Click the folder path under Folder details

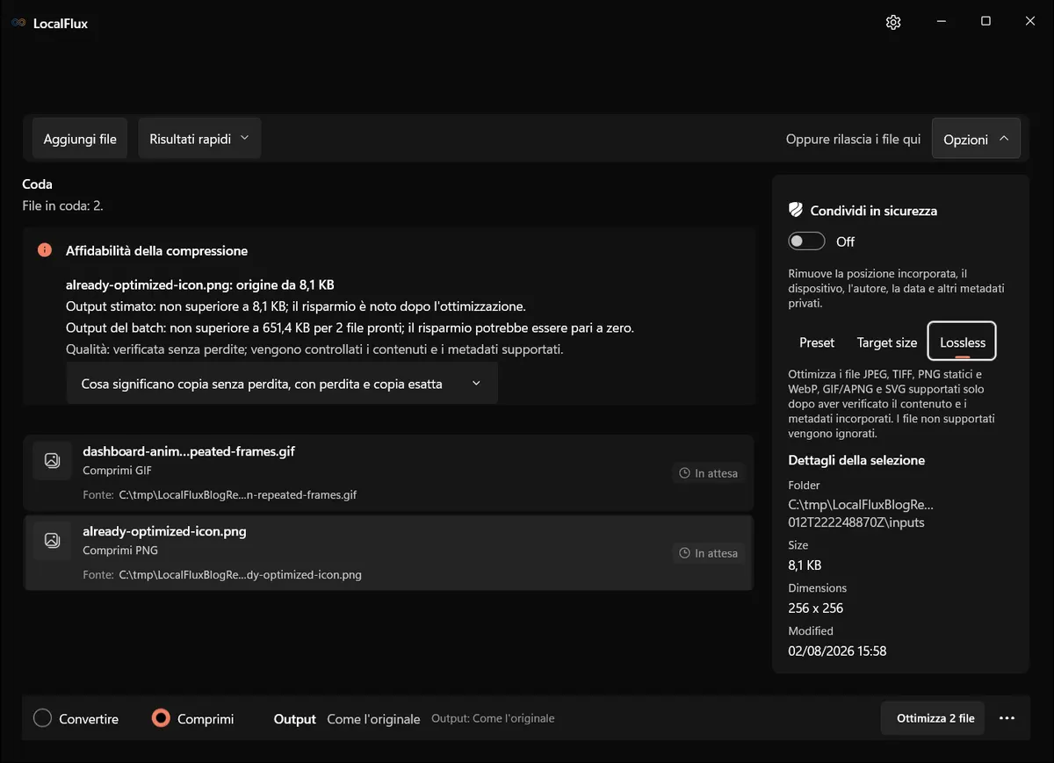861,514
